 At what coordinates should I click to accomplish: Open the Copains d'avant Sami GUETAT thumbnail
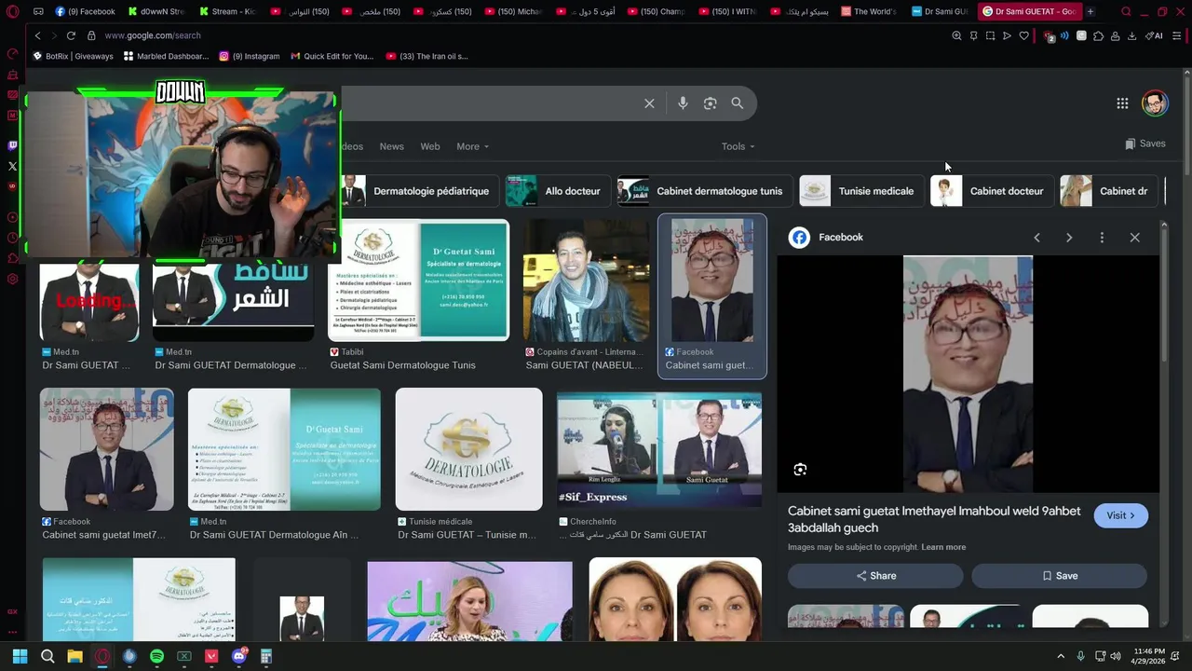tap(586, 281)
